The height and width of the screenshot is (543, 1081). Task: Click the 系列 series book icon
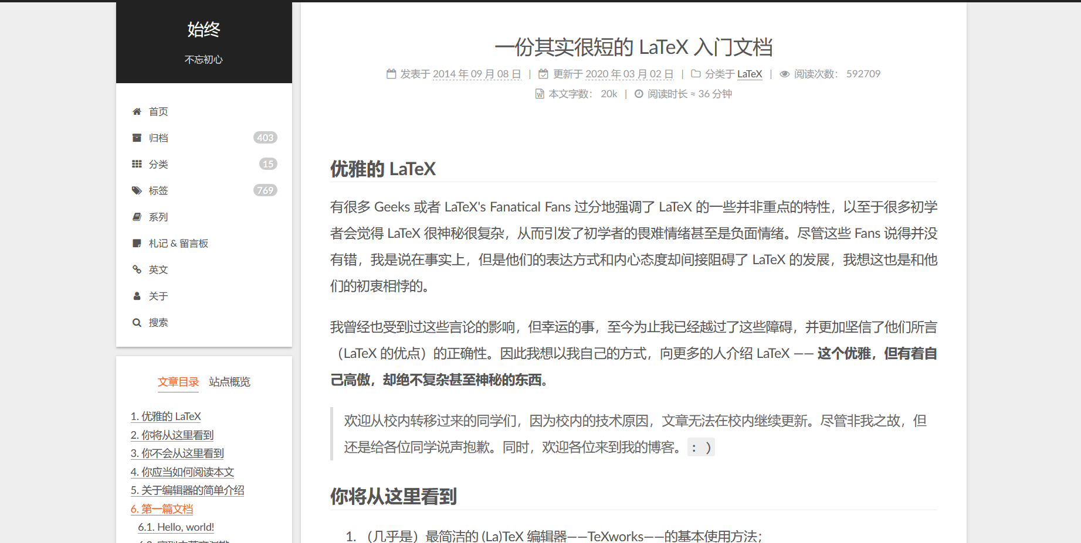[137, 217]
